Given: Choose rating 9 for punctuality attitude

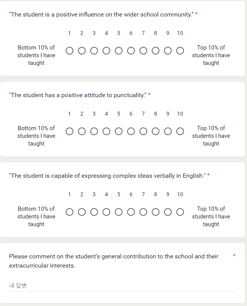Looking at the screenshot, I should [x=168, y=131].
